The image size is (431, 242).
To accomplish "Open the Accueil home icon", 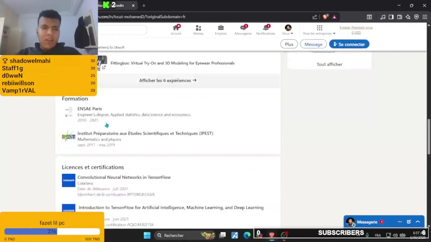I will coord(176,30).
